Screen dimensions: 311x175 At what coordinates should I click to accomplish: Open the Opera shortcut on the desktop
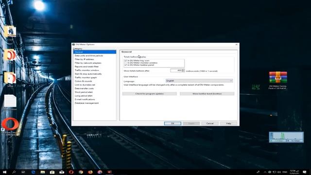click(10, 126)
